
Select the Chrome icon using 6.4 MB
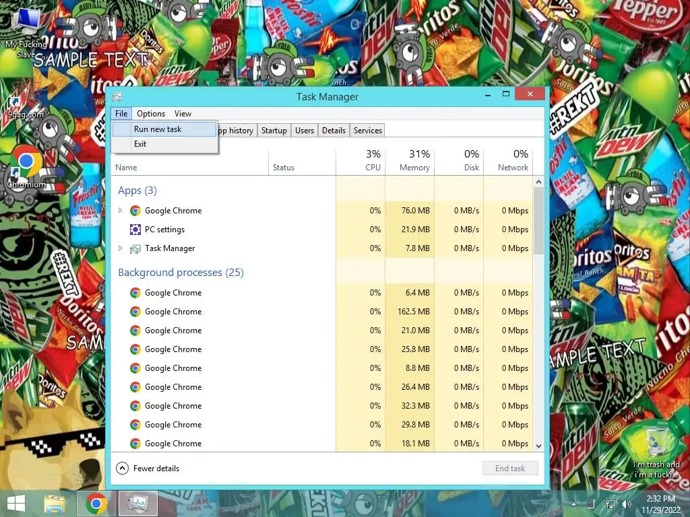[135, 293]
